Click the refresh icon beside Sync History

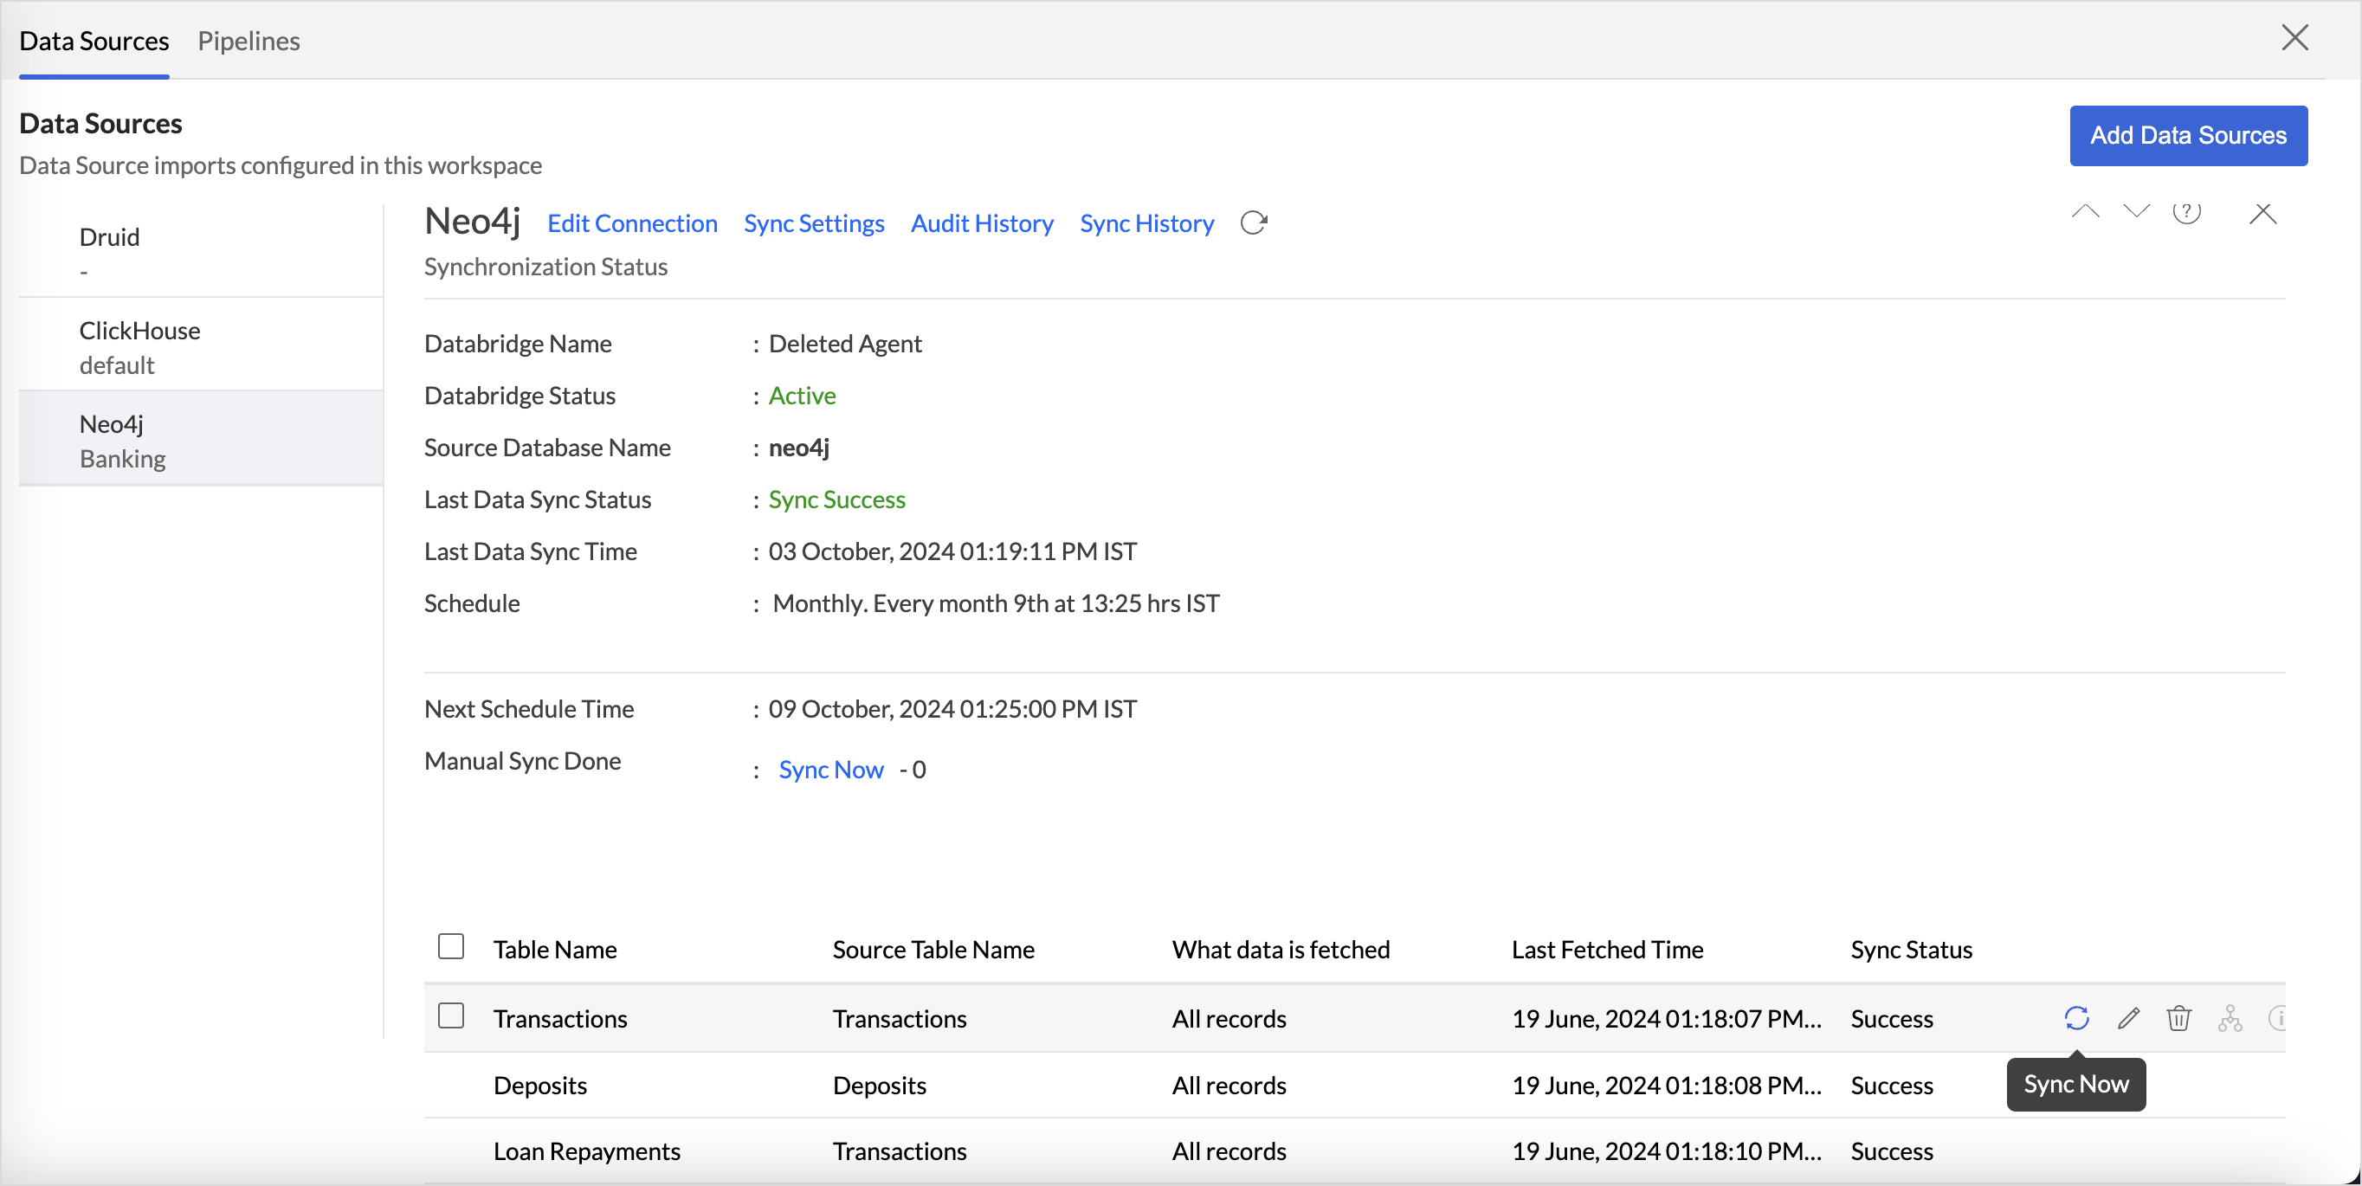coord(1254,222)
